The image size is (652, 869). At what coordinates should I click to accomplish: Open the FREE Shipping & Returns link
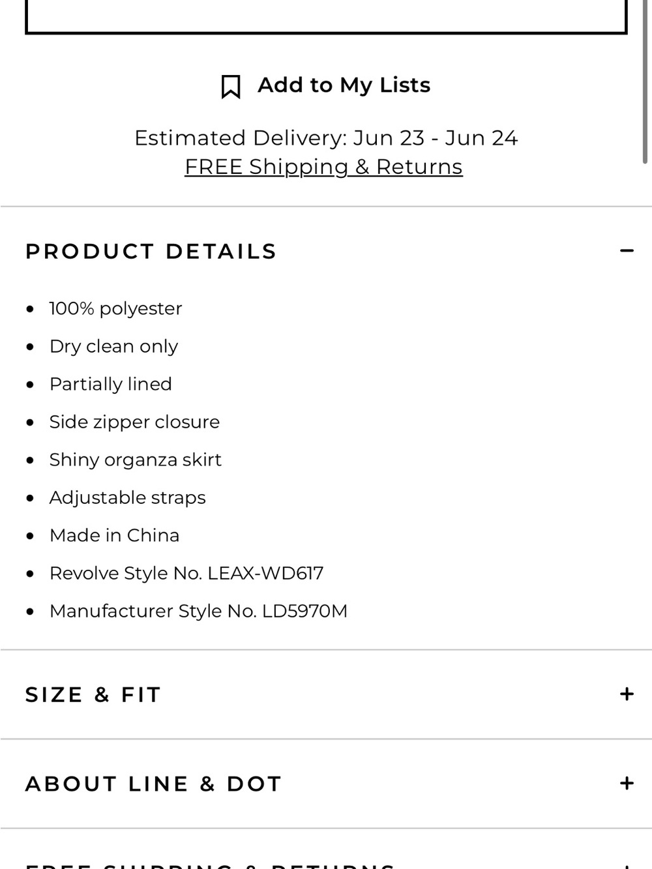click(x=323, y=167)
